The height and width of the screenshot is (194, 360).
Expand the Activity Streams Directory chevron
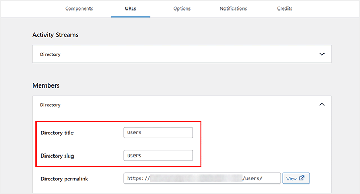(322, 54)
